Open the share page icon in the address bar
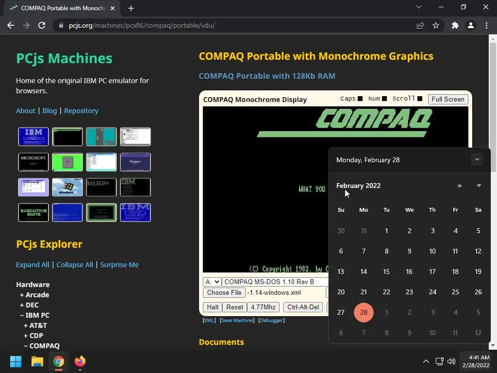The height and width of the screenshot is (373, 497). point(420,25)
